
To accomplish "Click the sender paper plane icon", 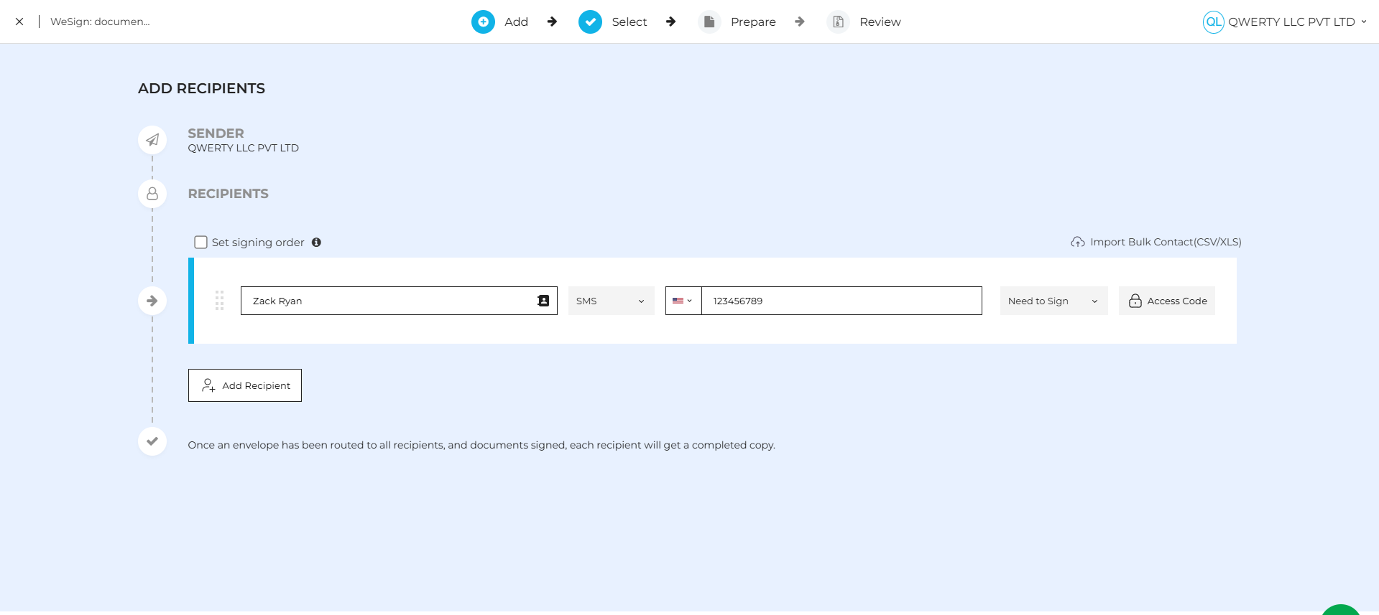I will [x=152, y=140].
